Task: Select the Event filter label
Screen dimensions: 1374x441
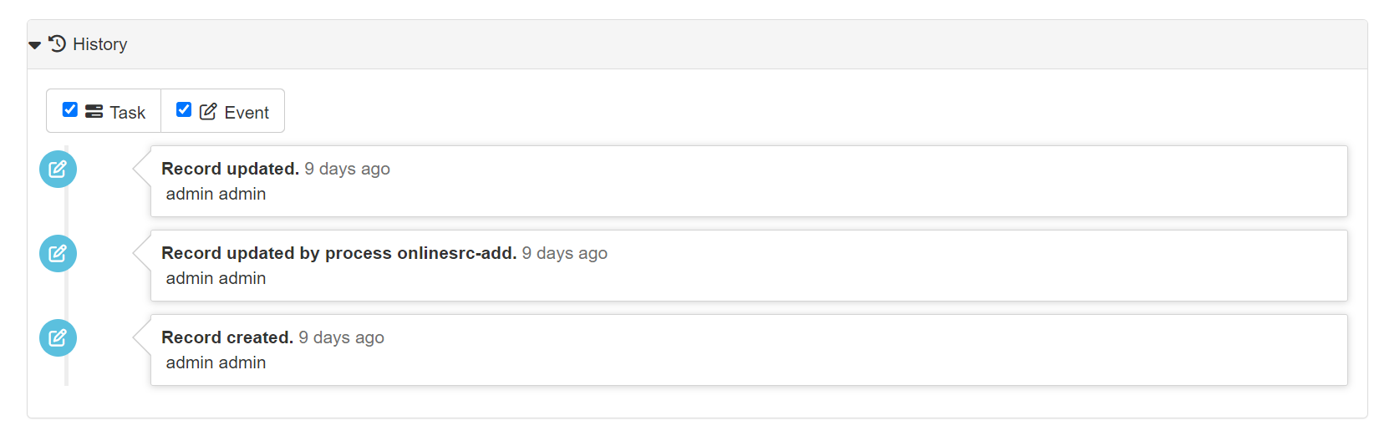Action: click(247, 113)
